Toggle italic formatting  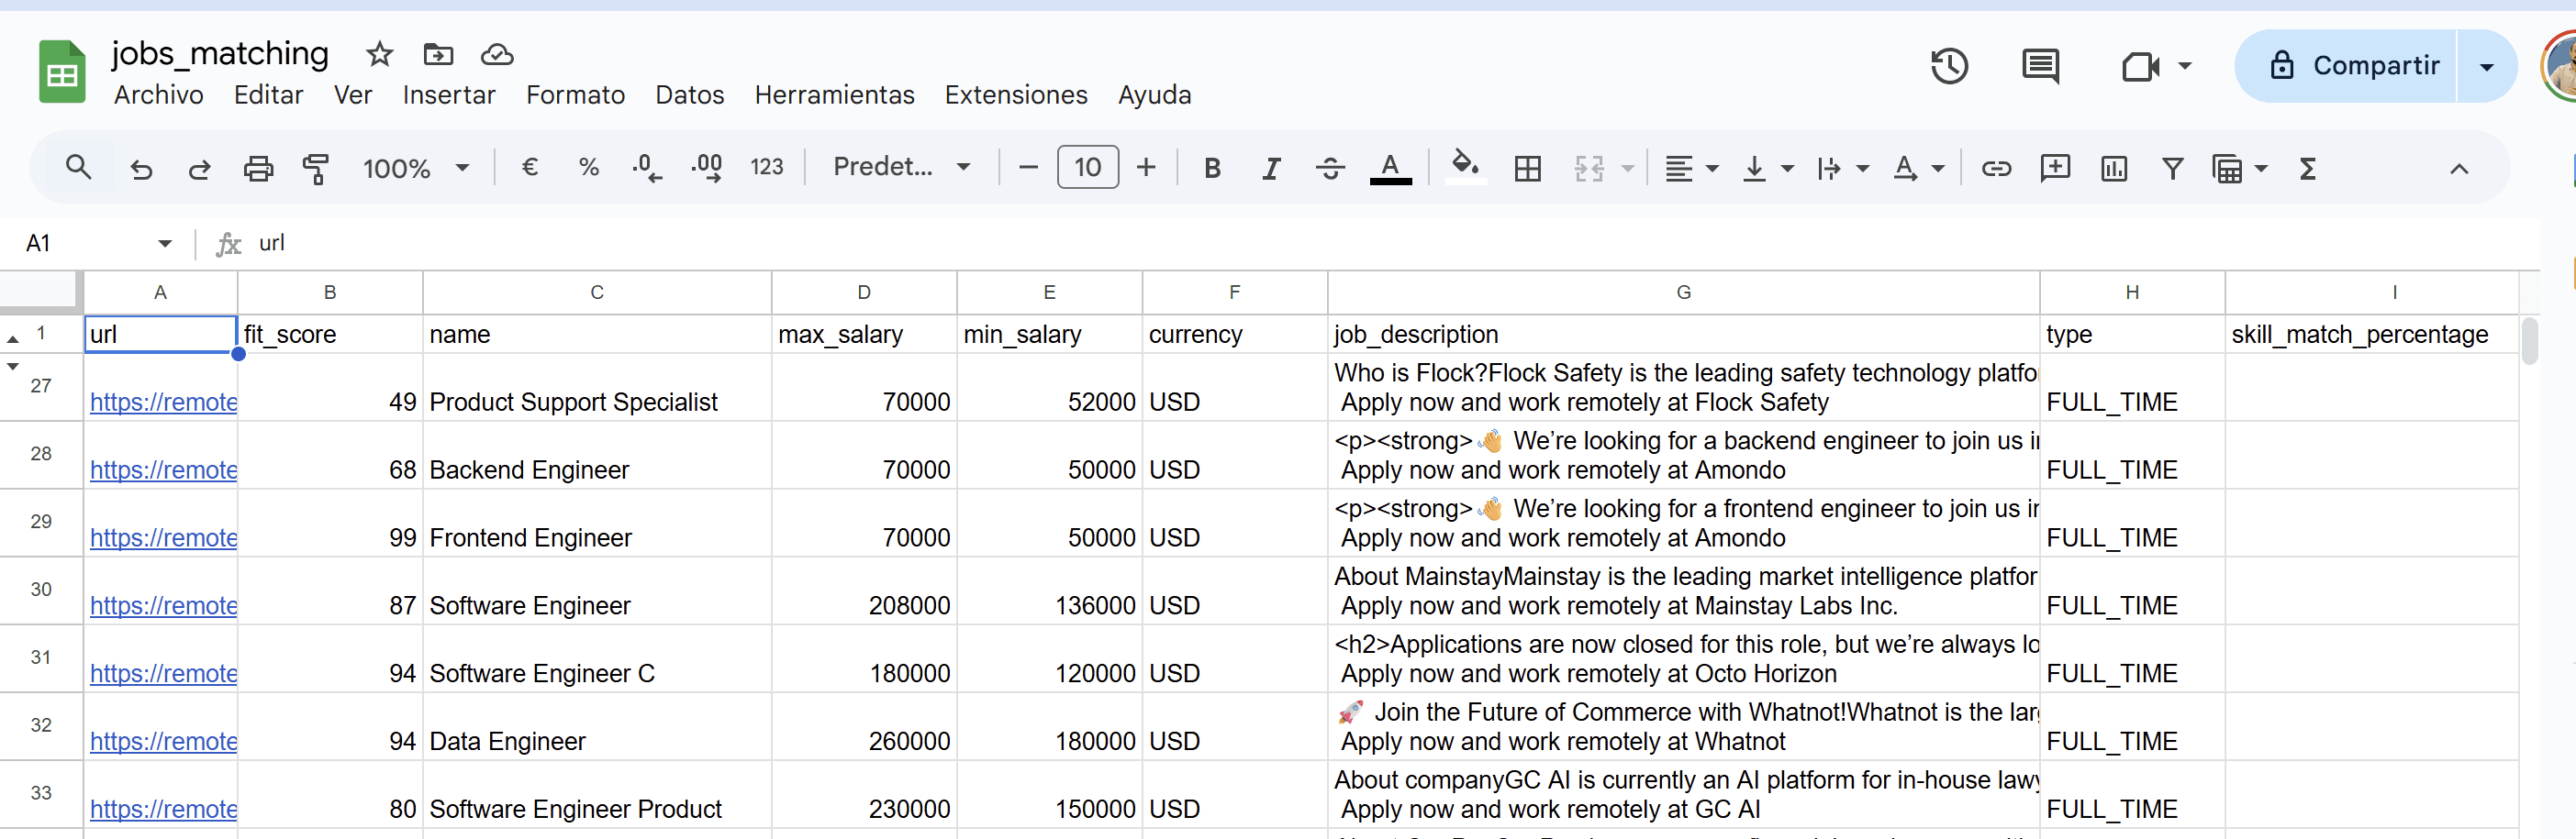(x=1270, y=168)
